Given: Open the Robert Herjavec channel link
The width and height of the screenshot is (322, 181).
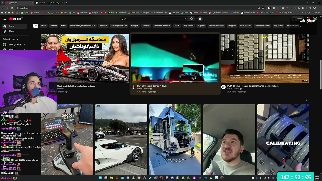Looking at the screenshot, I should tap(143, 89).
